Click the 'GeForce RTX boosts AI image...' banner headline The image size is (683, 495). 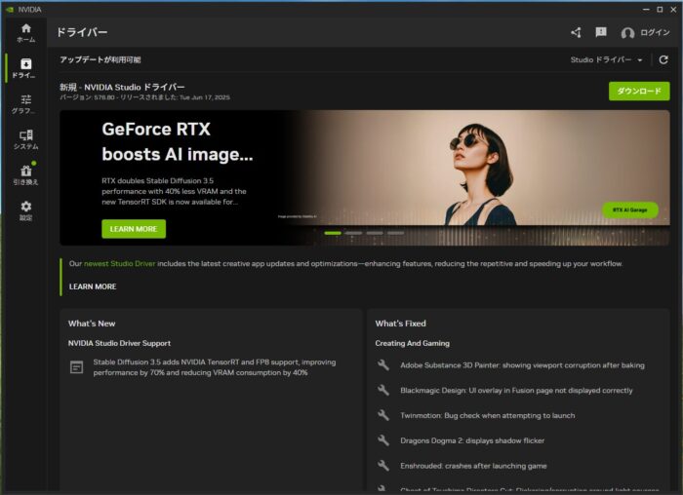tap(178, 141)
